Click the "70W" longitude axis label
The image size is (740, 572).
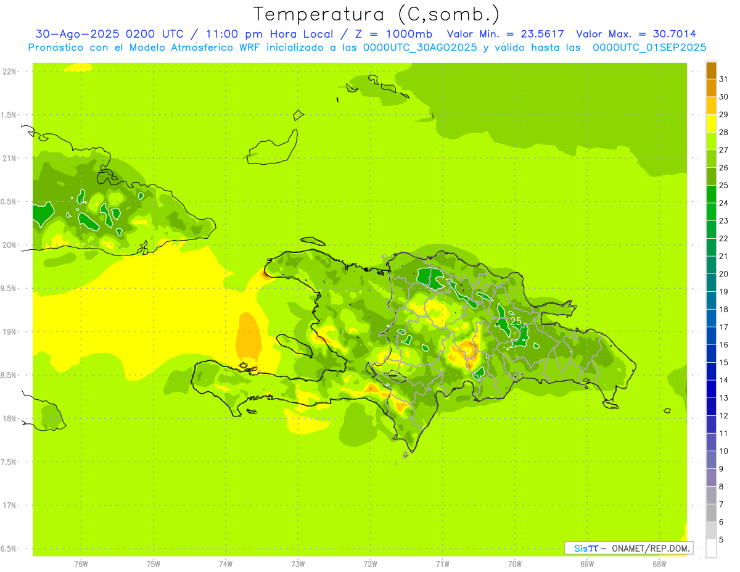tap(514, 564)
